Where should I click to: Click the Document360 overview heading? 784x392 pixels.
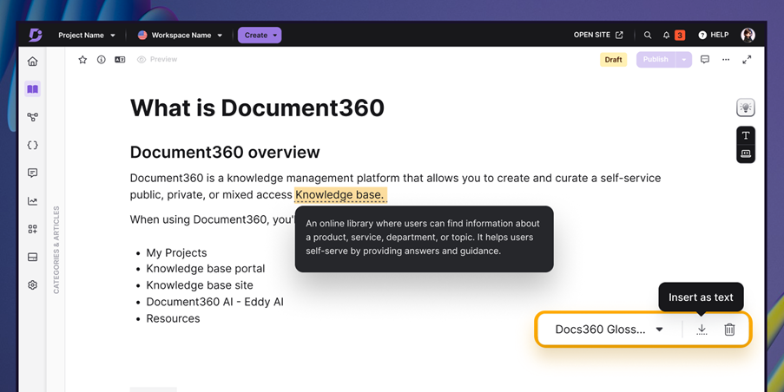click(x=225, y=152)
